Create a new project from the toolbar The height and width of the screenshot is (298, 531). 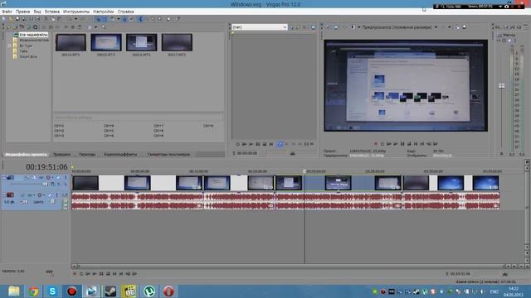tap(4, 19)
